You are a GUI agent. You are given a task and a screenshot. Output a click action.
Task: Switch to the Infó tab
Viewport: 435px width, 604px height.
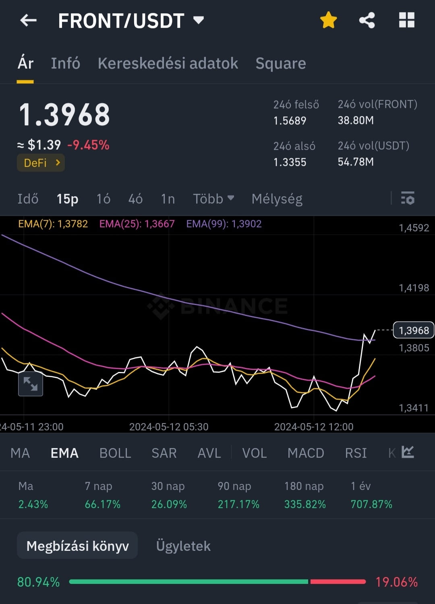click(65, 63)
